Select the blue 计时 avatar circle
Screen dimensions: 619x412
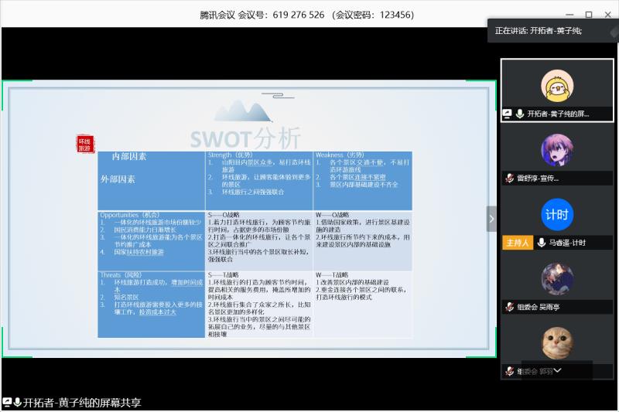tap(557, 215)
